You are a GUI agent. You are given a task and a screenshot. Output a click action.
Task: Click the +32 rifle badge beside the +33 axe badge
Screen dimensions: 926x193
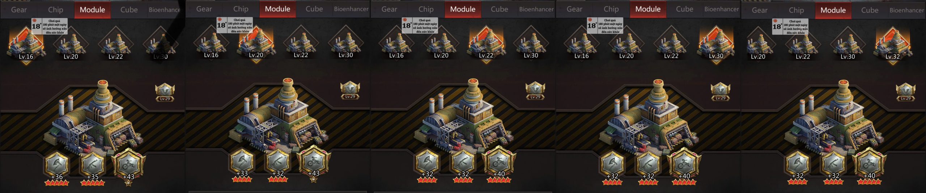278,162
